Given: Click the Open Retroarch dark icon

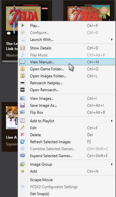Looking at the screenshot, I should [x=22, y=90].
